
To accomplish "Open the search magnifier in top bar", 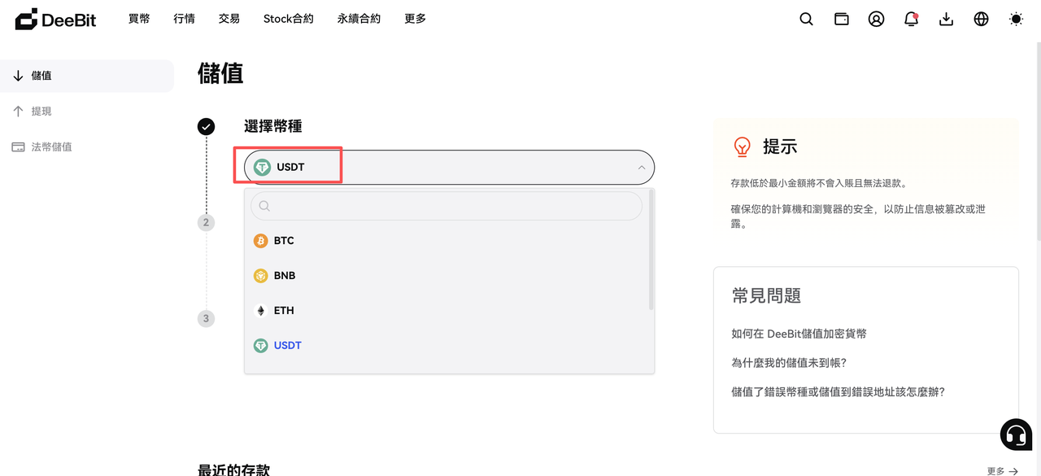I will (806, 19).
